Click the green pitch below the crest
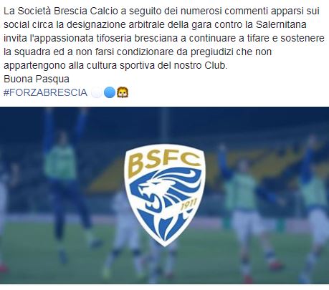 click(165, 265)
